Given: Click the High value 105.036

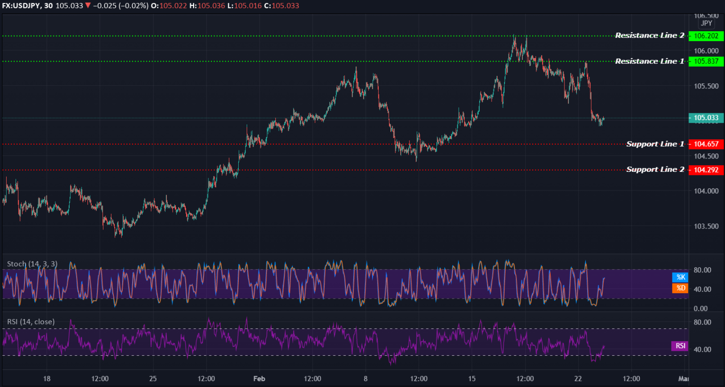Looking at the screenshot, I should (211, 6).
